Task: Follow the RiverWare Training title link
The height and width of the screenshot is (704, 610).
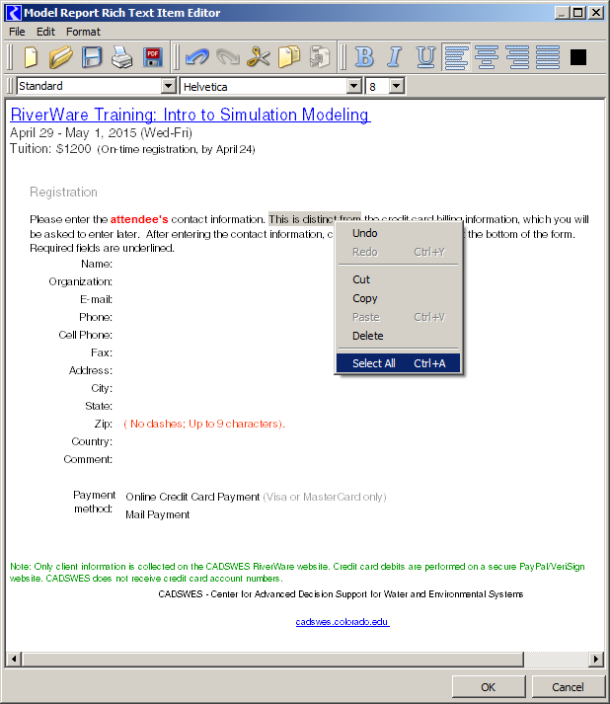Action: [191, 115]
